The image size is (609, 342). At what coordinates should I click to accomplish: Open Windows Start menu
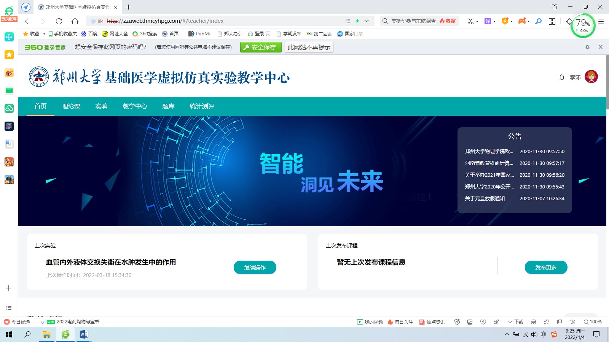click(9, 334)
